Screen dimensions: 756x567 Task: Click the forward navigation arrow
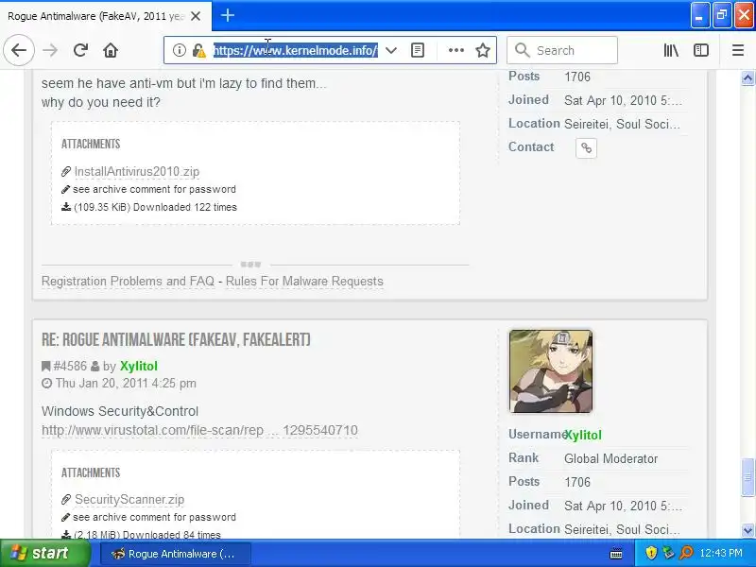[x=50, y=50]
